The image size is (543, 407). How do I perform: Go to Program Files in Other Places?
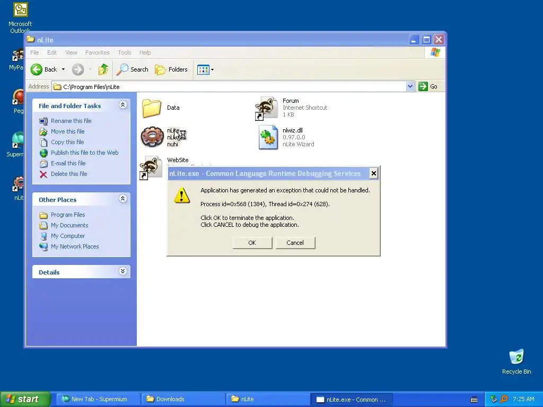(68, 215)
